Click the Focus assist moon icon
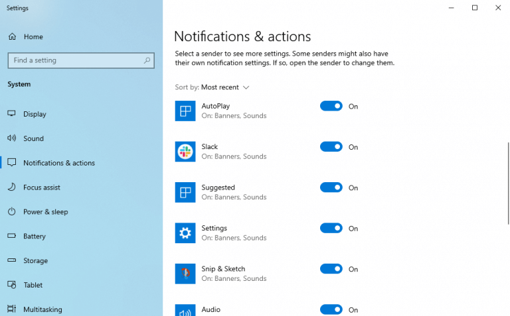This screenshot has height=316, width=510. coord(12,187)
